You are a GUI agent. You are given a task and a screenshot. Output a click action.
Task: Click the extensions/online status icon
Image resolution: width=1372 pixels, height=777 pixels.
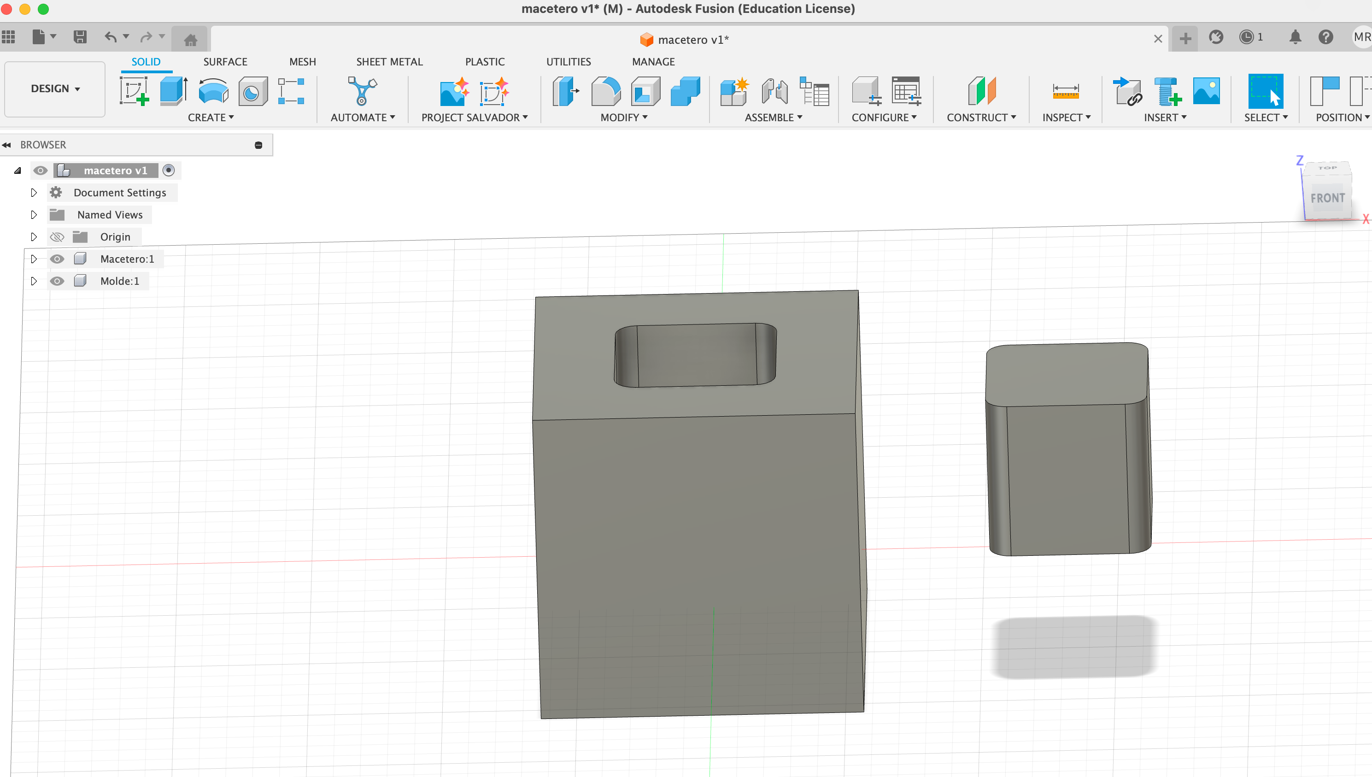tap(1216, 37)
